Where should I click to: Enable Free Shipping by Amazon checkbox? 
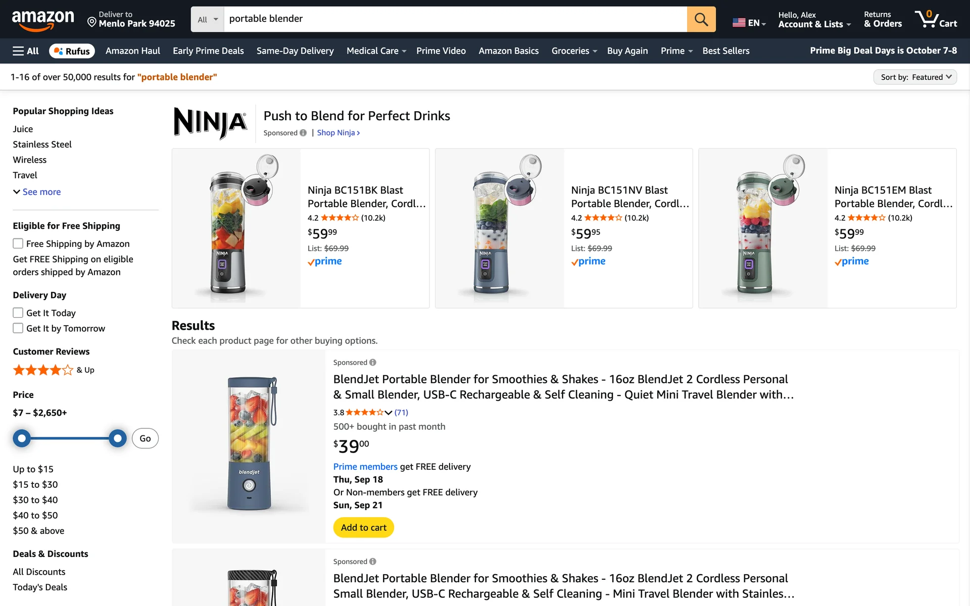pyautogui.click(x=18, y=243)
